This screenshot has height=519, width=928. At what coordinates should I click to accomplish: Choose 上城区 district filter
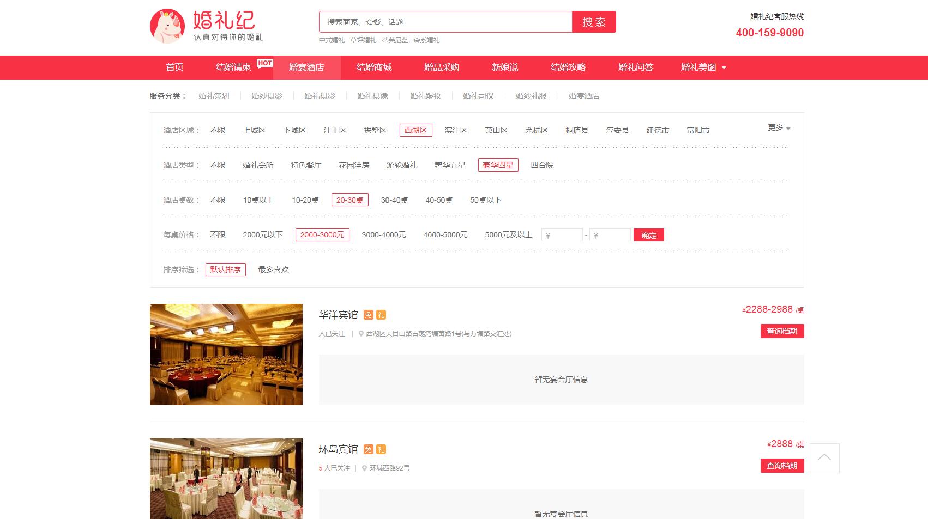(254, 130)
